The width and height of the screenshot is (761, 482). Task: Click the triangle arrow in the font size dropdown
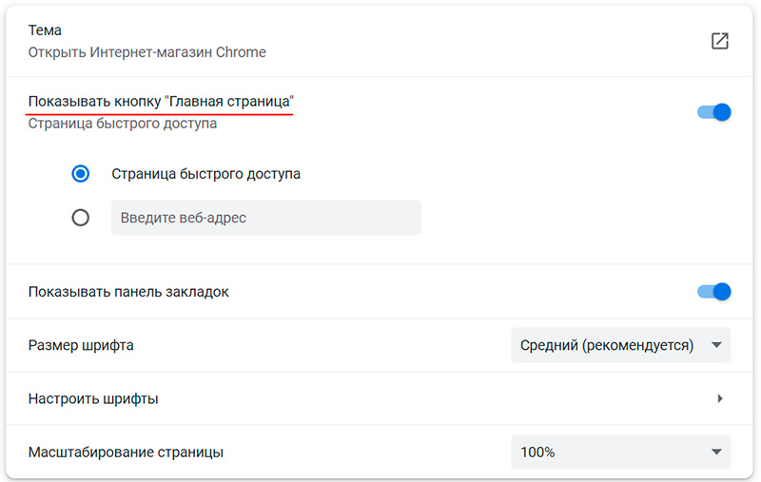(x=716, y=345)
